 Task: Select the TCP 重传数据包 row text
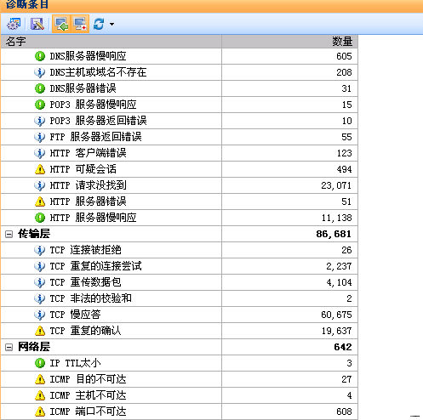(85, 282)
